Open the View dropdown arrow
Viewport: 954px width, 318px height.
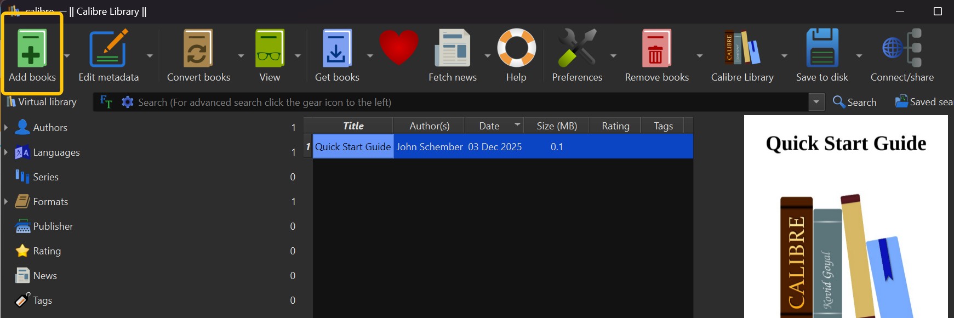coord(298,55)
